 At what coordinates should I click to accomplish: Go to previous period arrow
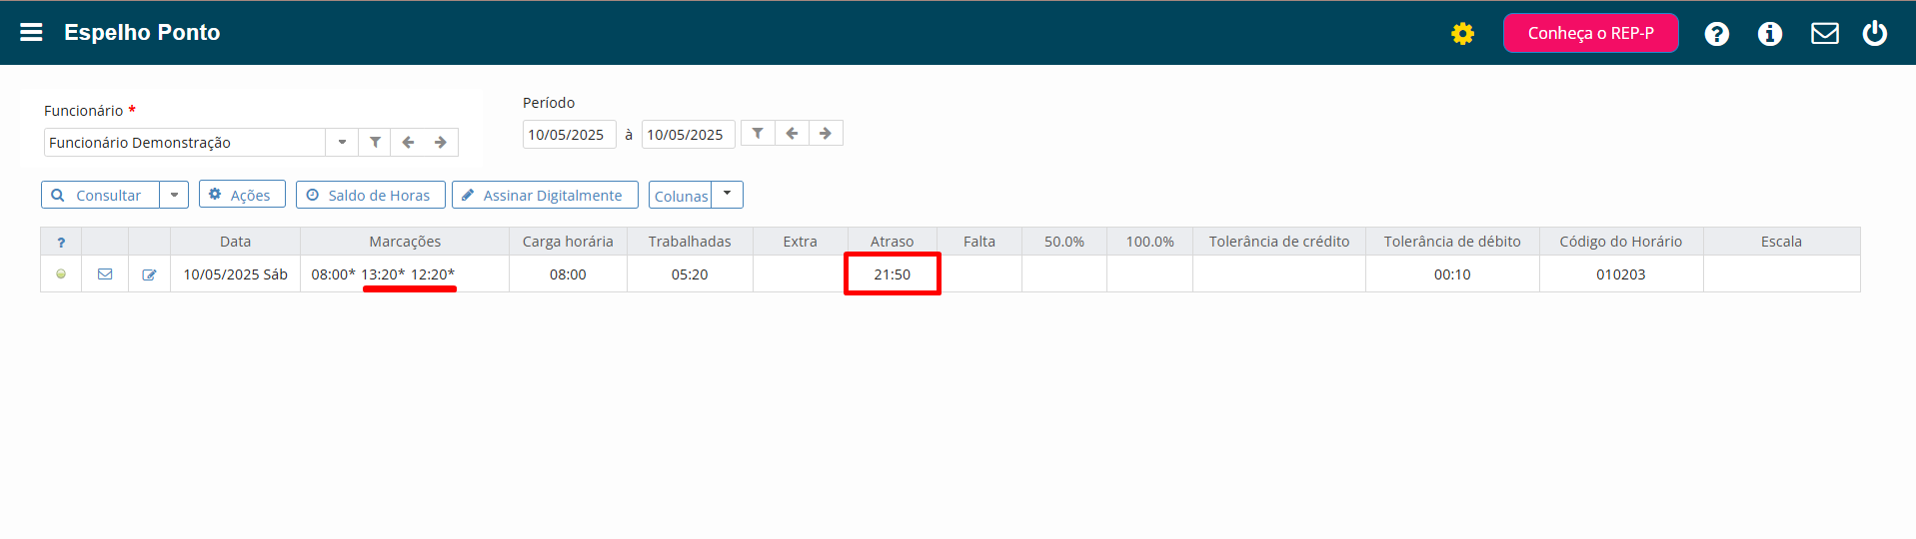pos(792,134)
